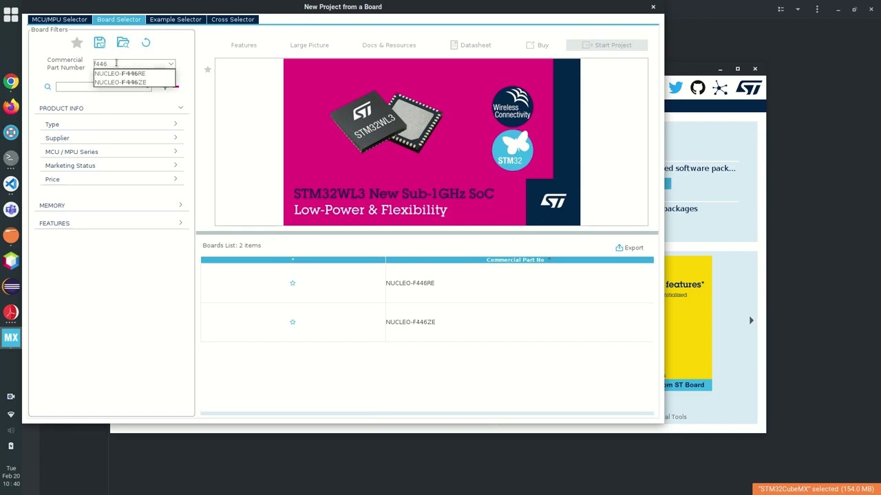The image size is (881, 495).
Task: Click the Start Project button
Action: (x=606, y=45)
